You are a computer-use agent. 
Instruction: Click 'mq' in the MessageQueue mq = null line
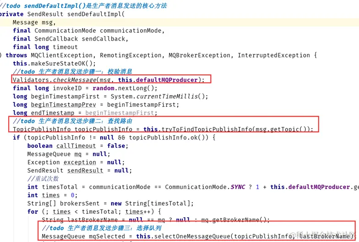point(78,154)
